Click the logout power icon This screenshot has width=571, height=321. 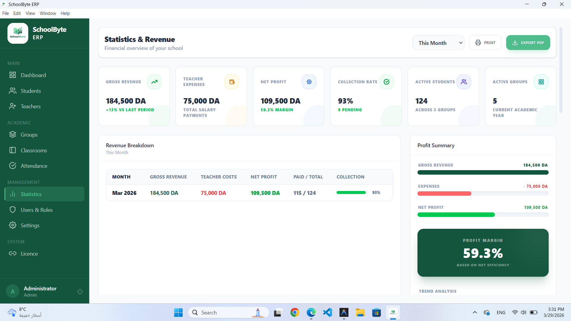click(x=80, y=291)
